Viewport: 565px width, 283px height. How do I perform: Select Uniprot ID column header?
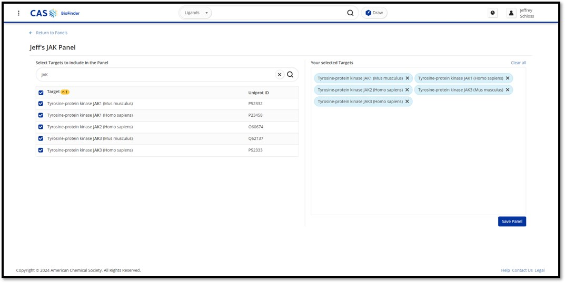point(259,93)
